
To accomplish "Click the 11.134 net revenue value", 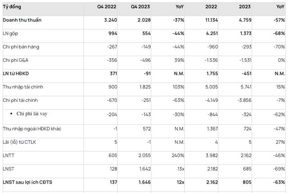I will point(210,20).
